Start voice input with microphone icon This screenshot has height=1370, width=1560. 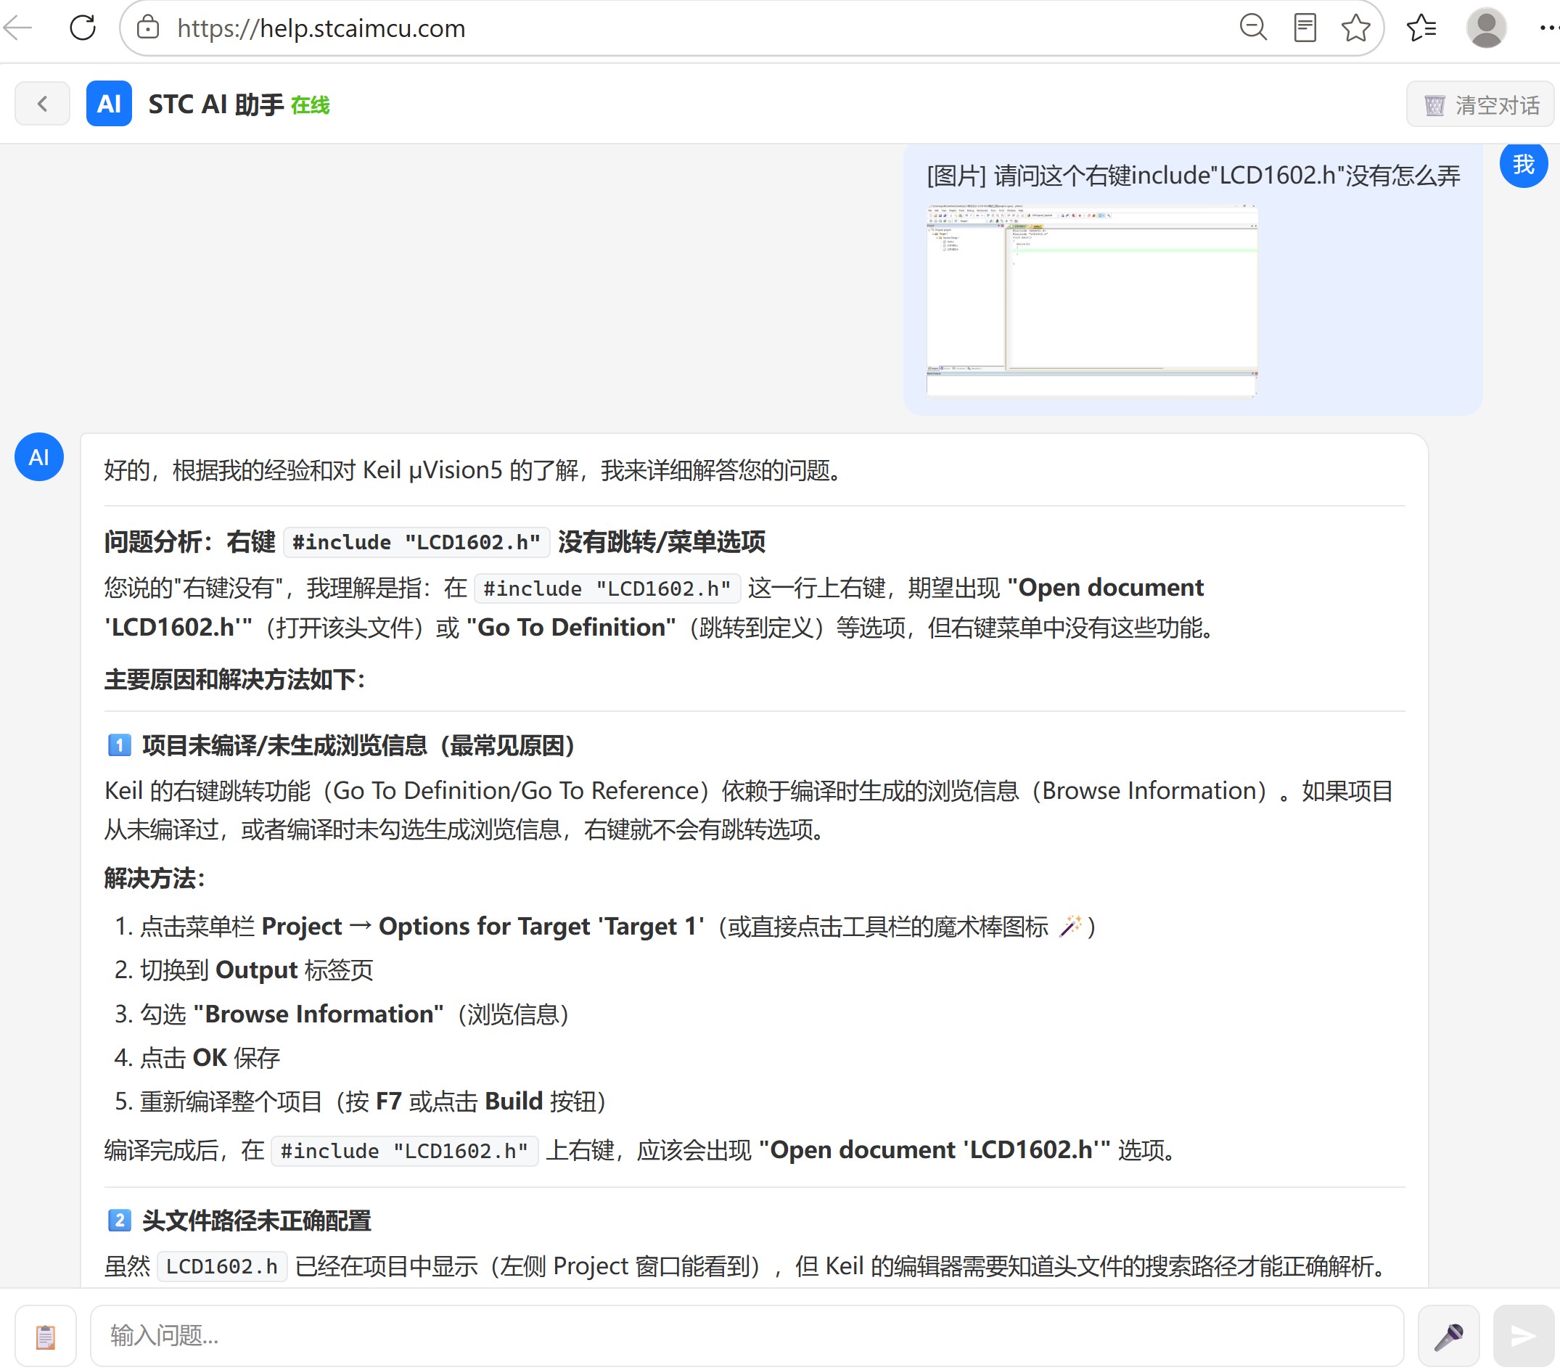pyautogui.click(x=1448, y=1335)
